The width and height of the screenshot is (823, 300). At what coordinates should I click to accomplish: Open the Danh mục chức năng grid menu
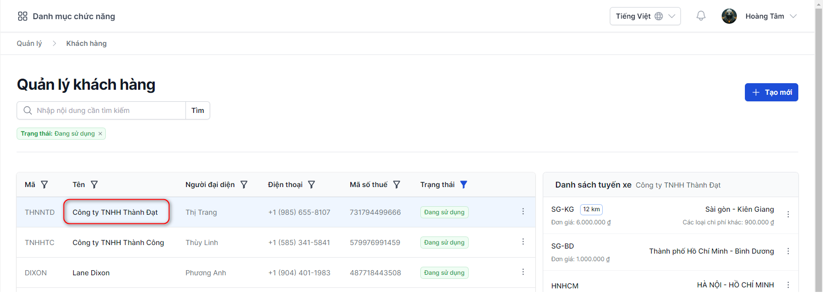coord(23,16)
